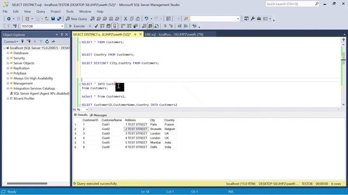Image resolution: width=348 pixels, height=195 pixels.
Task: Click the Cut scissors icon
Action: pos(126,19)
